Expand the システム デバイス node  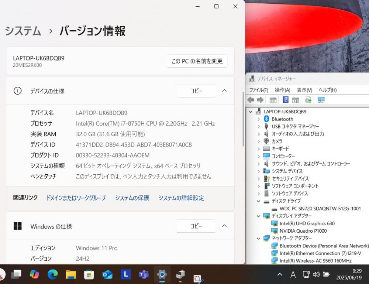click(259, 171)
